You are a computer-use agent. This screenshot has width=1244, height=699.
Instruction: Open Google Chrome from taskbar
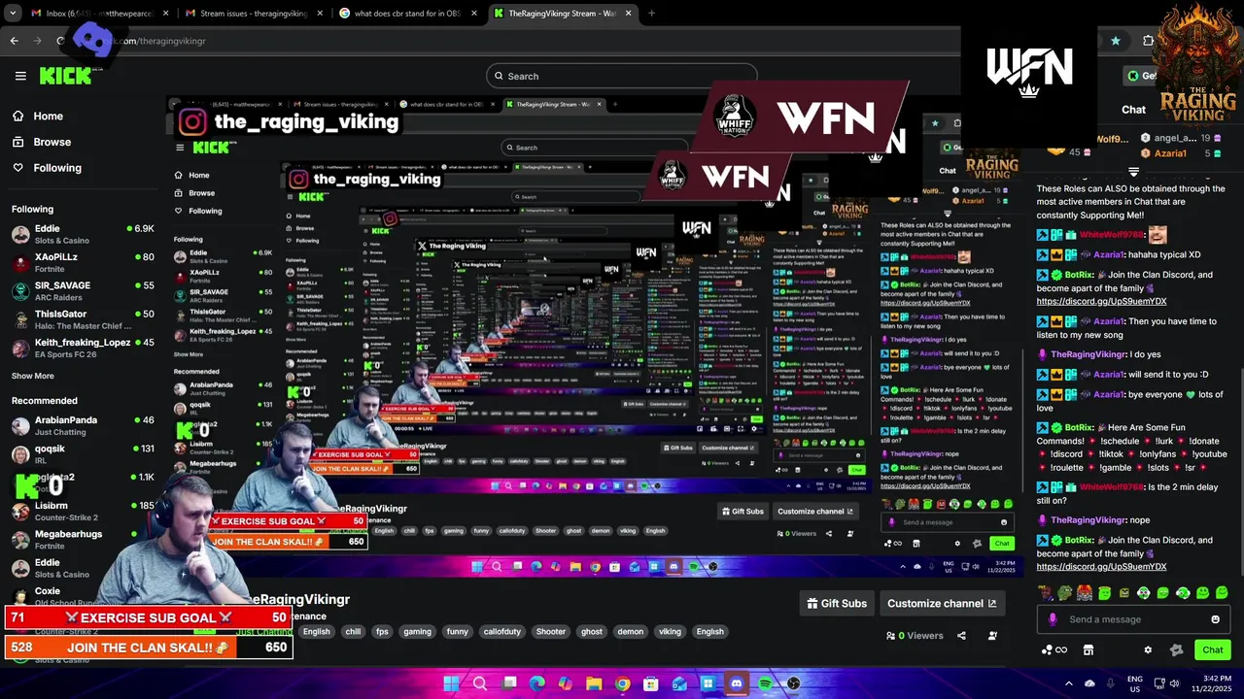point(622,683)
